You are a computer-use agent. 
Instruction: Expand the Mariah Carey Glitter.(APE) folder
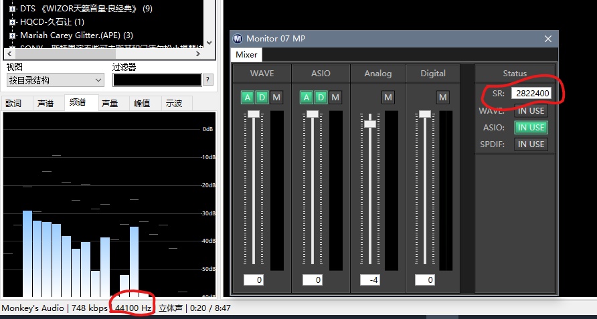(12, 35)
